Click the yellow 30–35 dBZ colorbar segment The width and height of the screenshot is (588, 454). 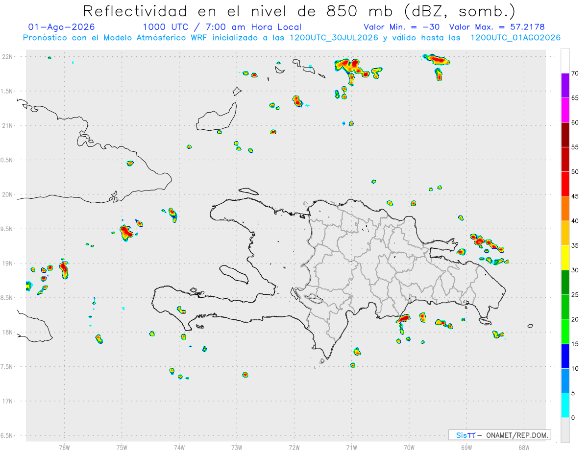565,258
